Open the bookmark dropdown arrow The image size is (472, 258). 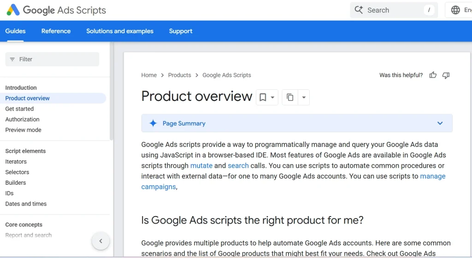pyautogui.click(x=272, y=97)
